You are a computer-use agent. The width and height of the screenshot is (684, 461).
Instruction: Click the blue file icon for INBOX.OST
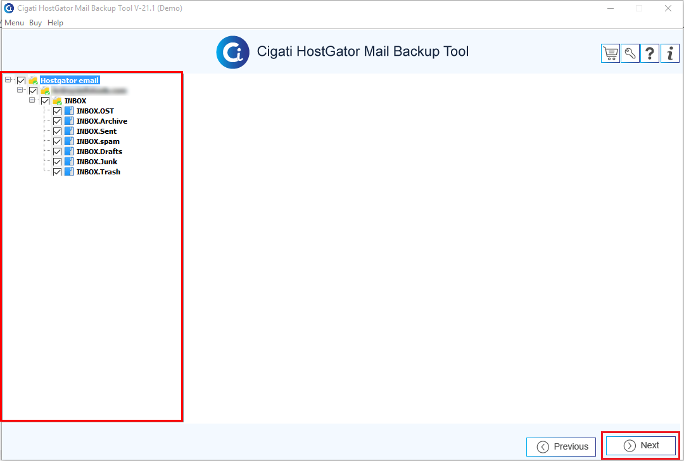pyautogui.click(x=69, y=111)
